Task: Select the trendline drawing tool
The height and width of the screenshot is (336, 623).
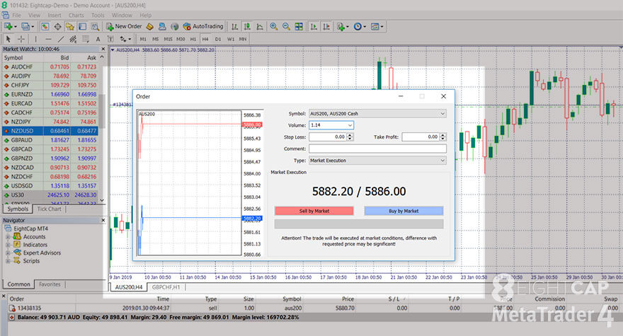Action: pos(61,39)
